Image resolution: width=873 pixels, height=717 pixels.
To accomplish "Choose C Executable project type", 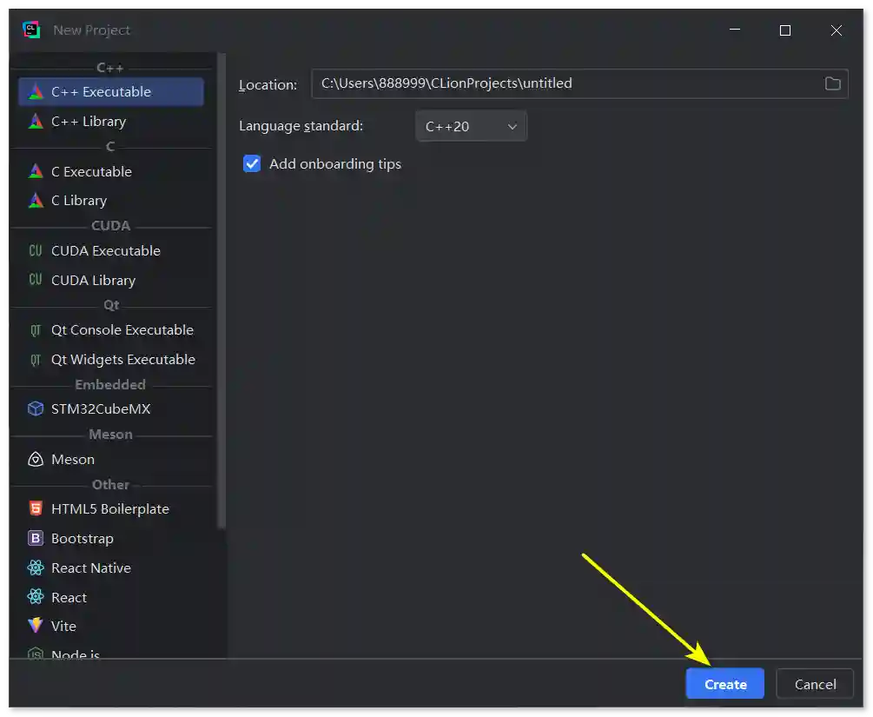I will (91, 172).
